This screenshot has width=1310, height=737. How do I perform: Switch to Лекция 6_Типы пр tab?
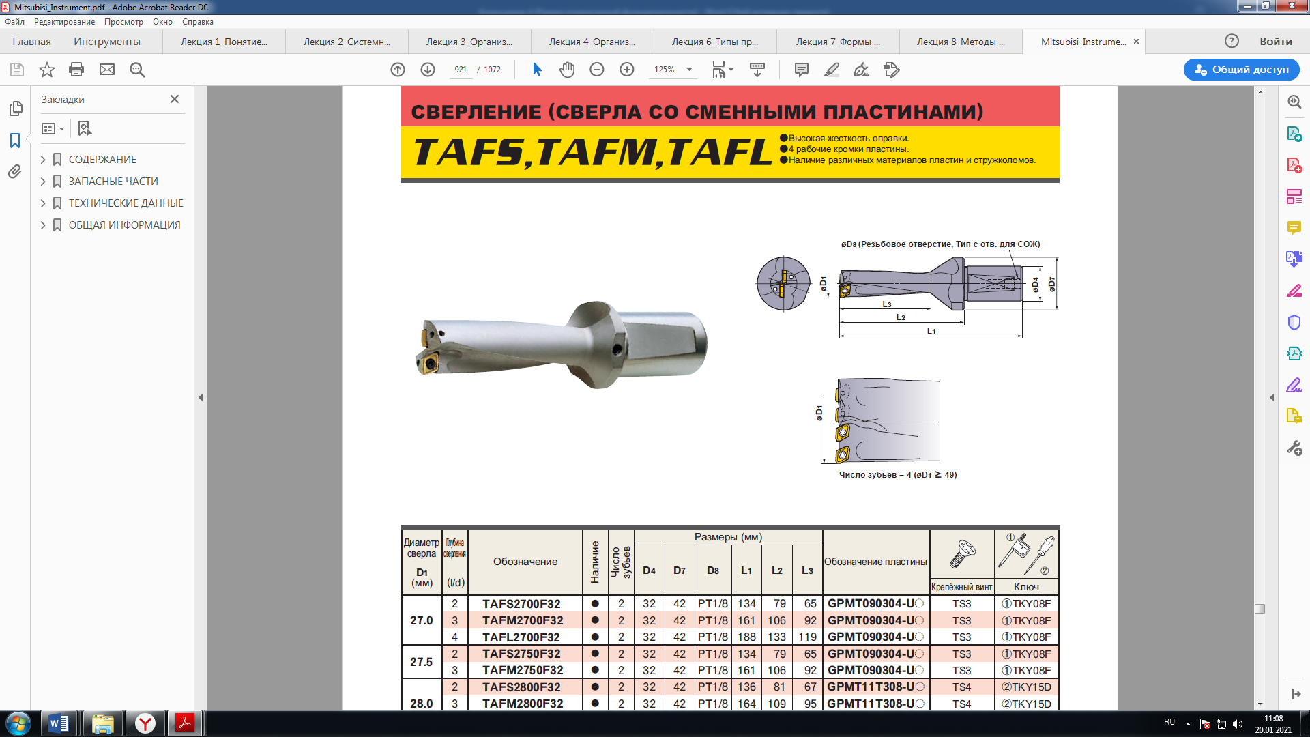(715, 42)
